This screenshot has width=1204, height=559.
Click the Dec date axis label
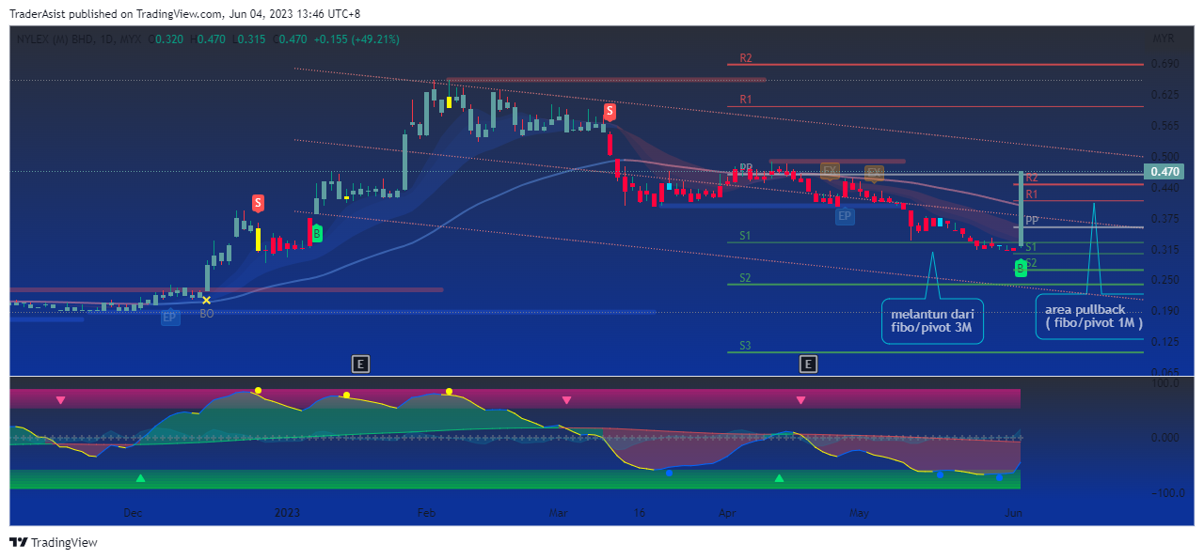[133, 514]
